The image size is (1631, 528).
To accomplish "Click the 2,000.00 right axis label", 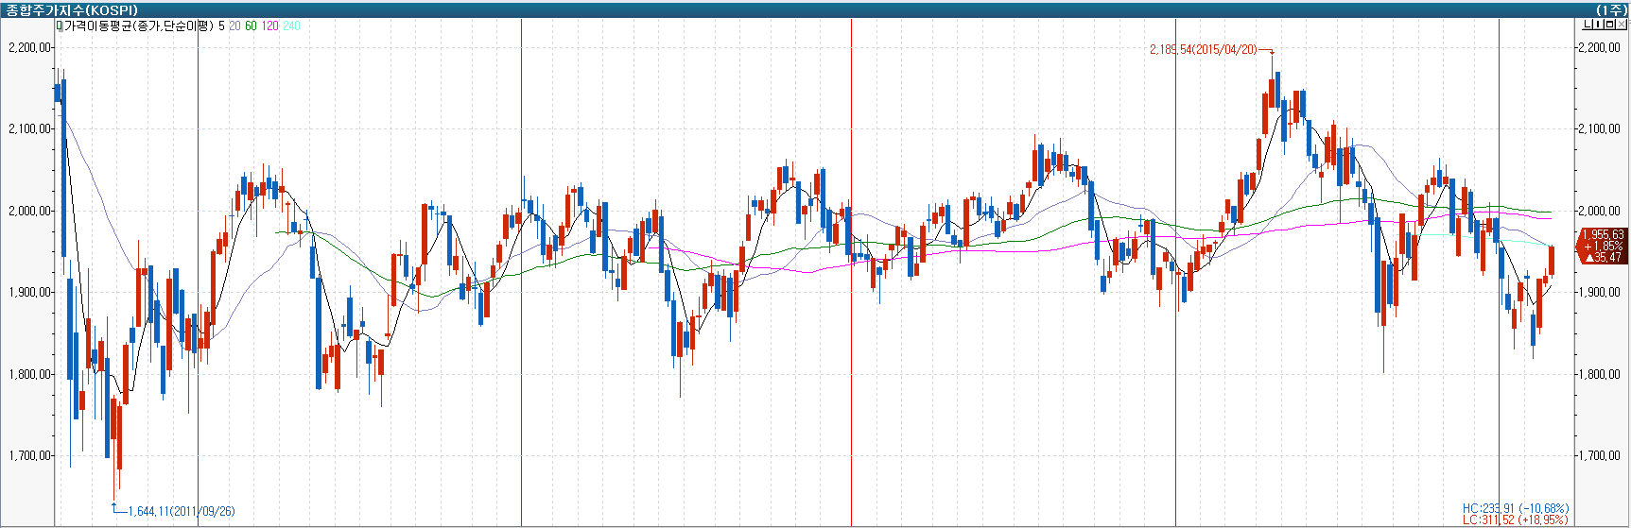I will pos(1600,211).
